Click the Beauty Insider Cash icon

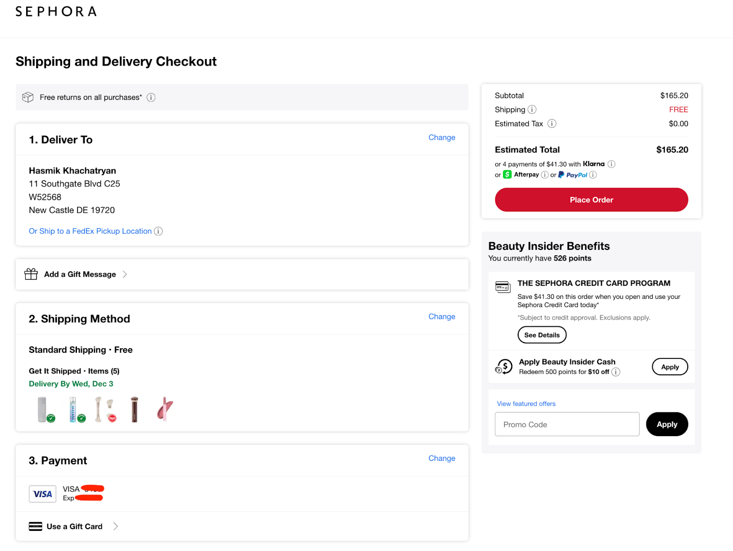[x=504, y=367]
